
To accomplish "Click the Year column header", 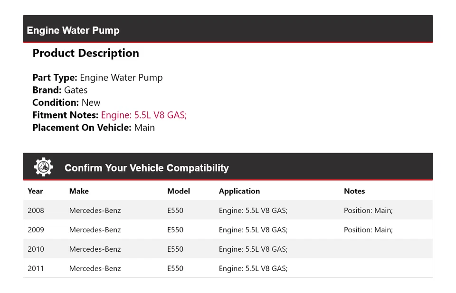I will click(x=35, y=191).
